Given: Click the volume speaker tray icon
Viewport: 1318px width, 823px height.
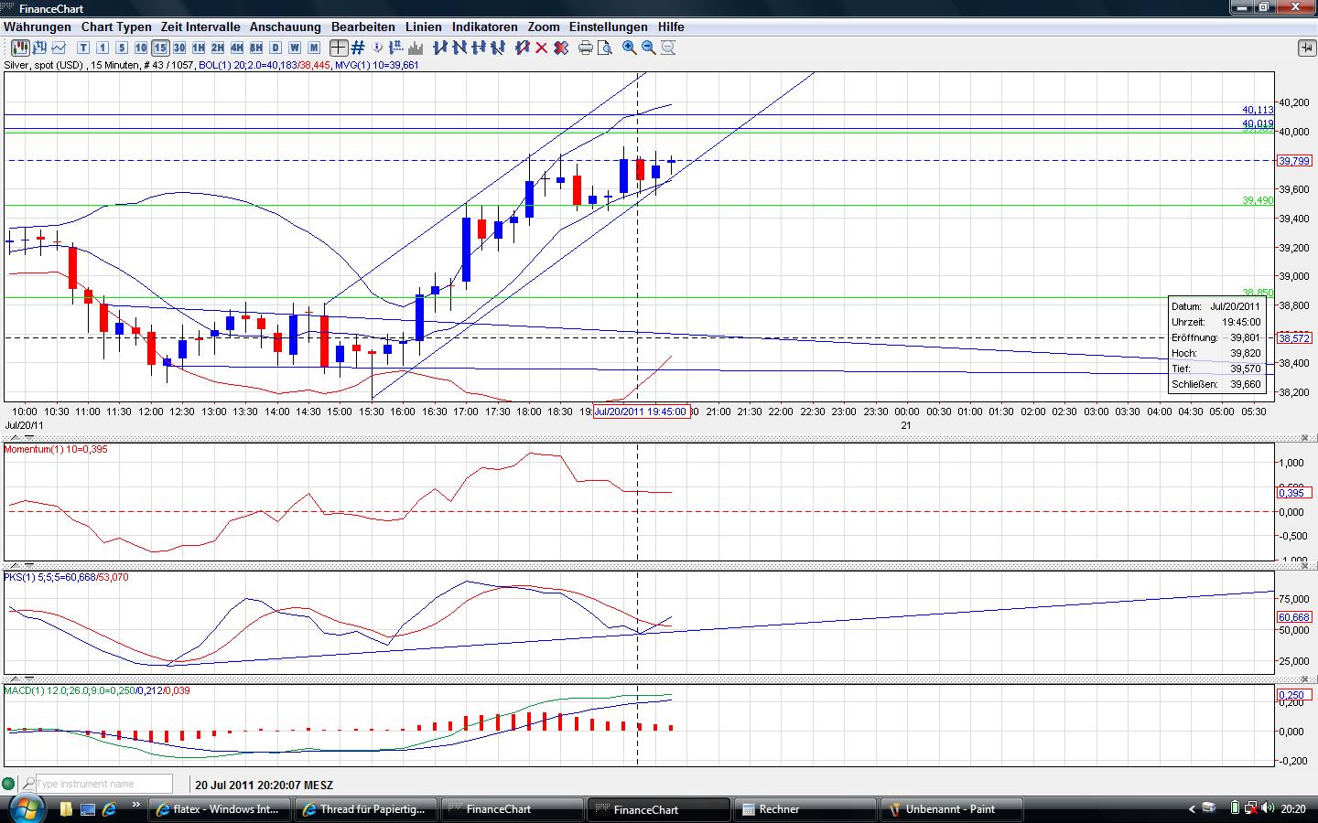Looking at the screenshot, I should tap(1268, 808).
